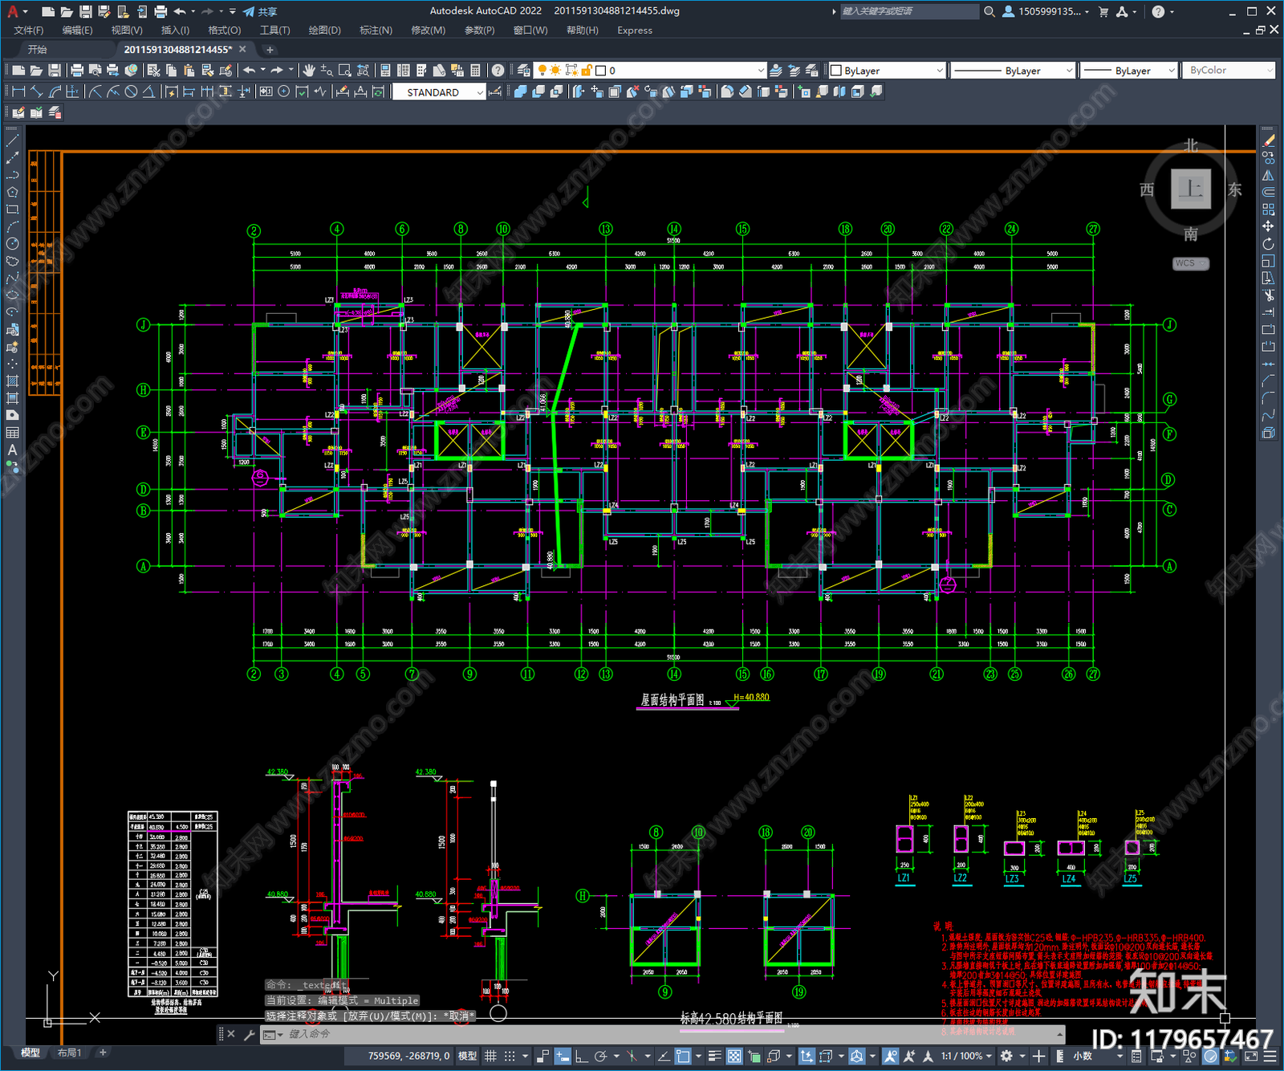Open the 绘图(D) menu
This screenshot has width=1284, height=1071.
[324, 31]
